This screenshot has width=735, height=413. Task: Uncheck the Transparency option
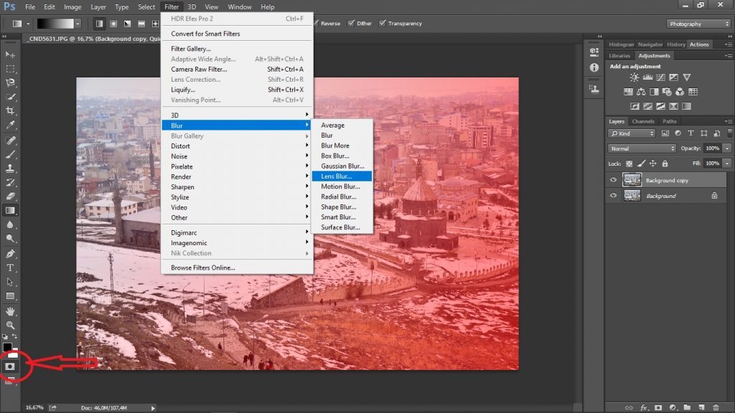[x=383, y=23]
